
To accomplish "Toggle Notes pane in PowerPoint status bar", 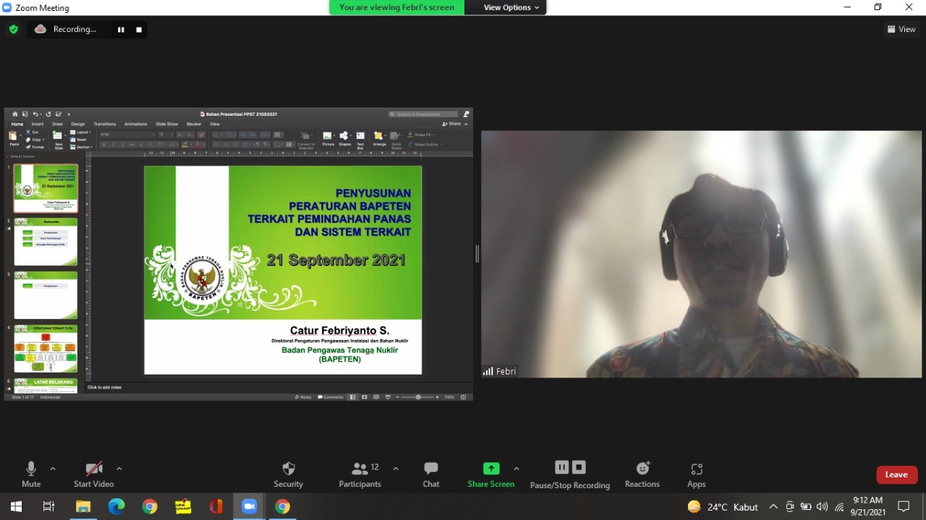I will [303, 397].
